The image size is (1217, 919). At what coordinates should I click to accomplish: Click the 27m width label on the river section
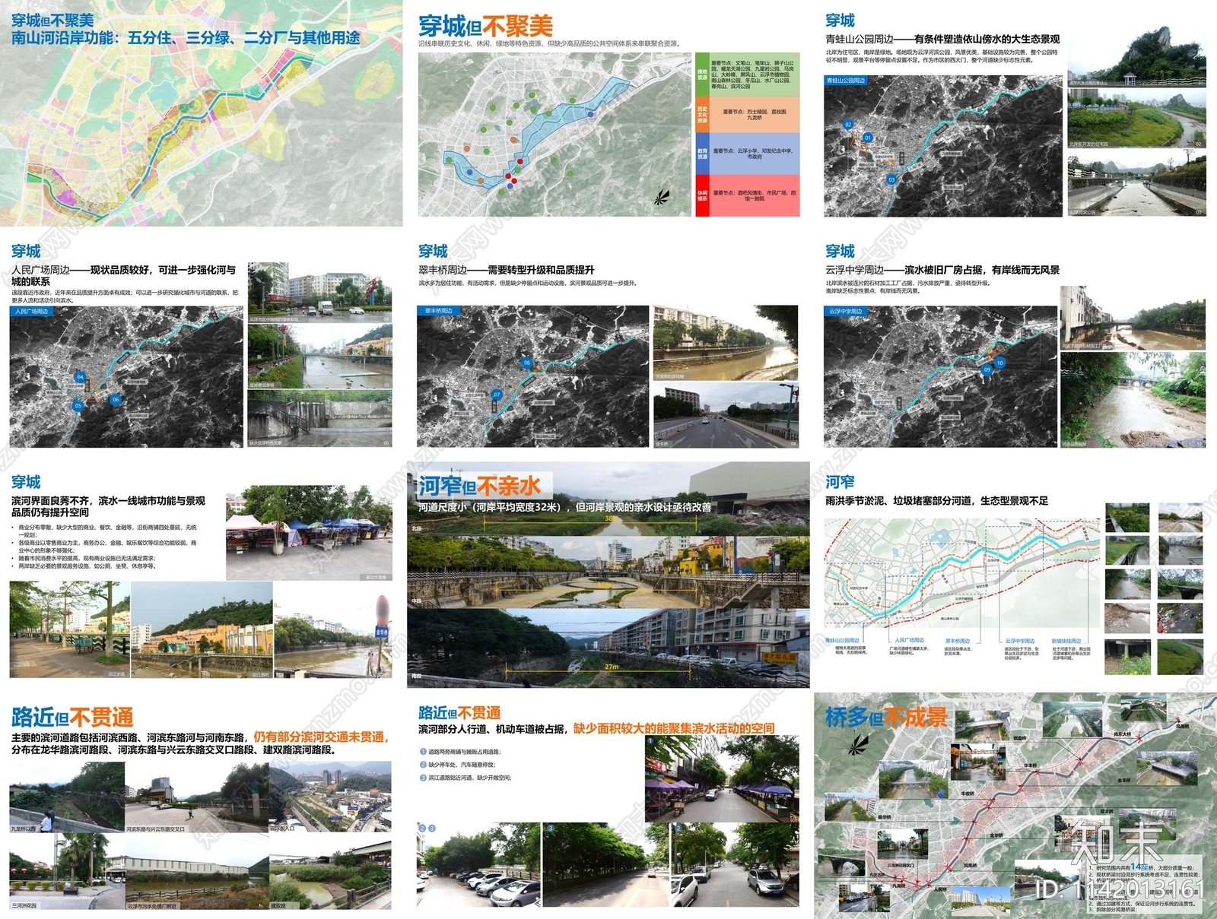612,667
